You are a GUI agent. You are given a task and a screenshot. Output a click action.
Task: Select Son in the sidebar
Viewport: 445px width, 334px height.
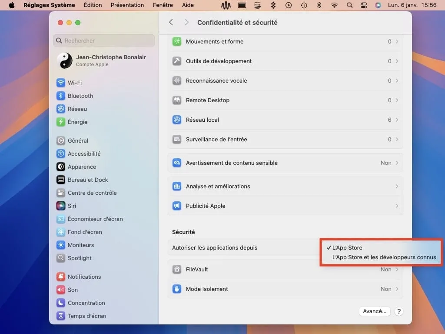click(x=67, y=290)
